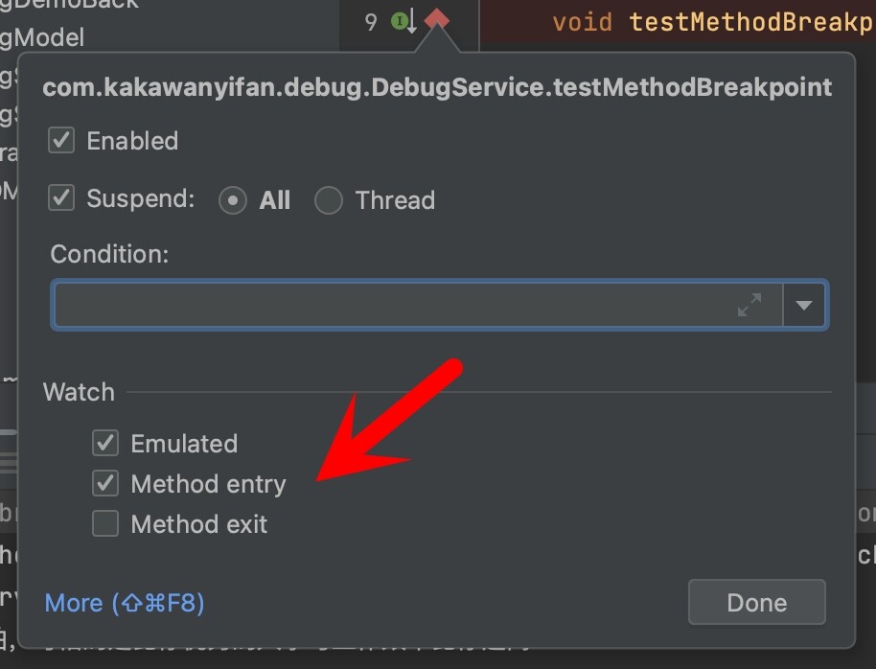Click line number 9 in the gutter
876x669 pixels.
click(x=371, y=21)
